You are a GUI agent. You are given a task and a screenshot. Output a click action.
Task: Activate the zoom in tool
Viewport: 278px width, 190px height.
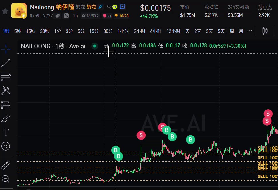pos(5,179)
